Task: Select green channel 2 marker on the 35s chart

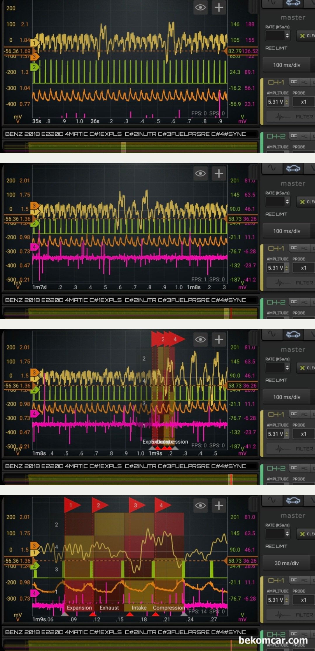Action: [35, 67]
